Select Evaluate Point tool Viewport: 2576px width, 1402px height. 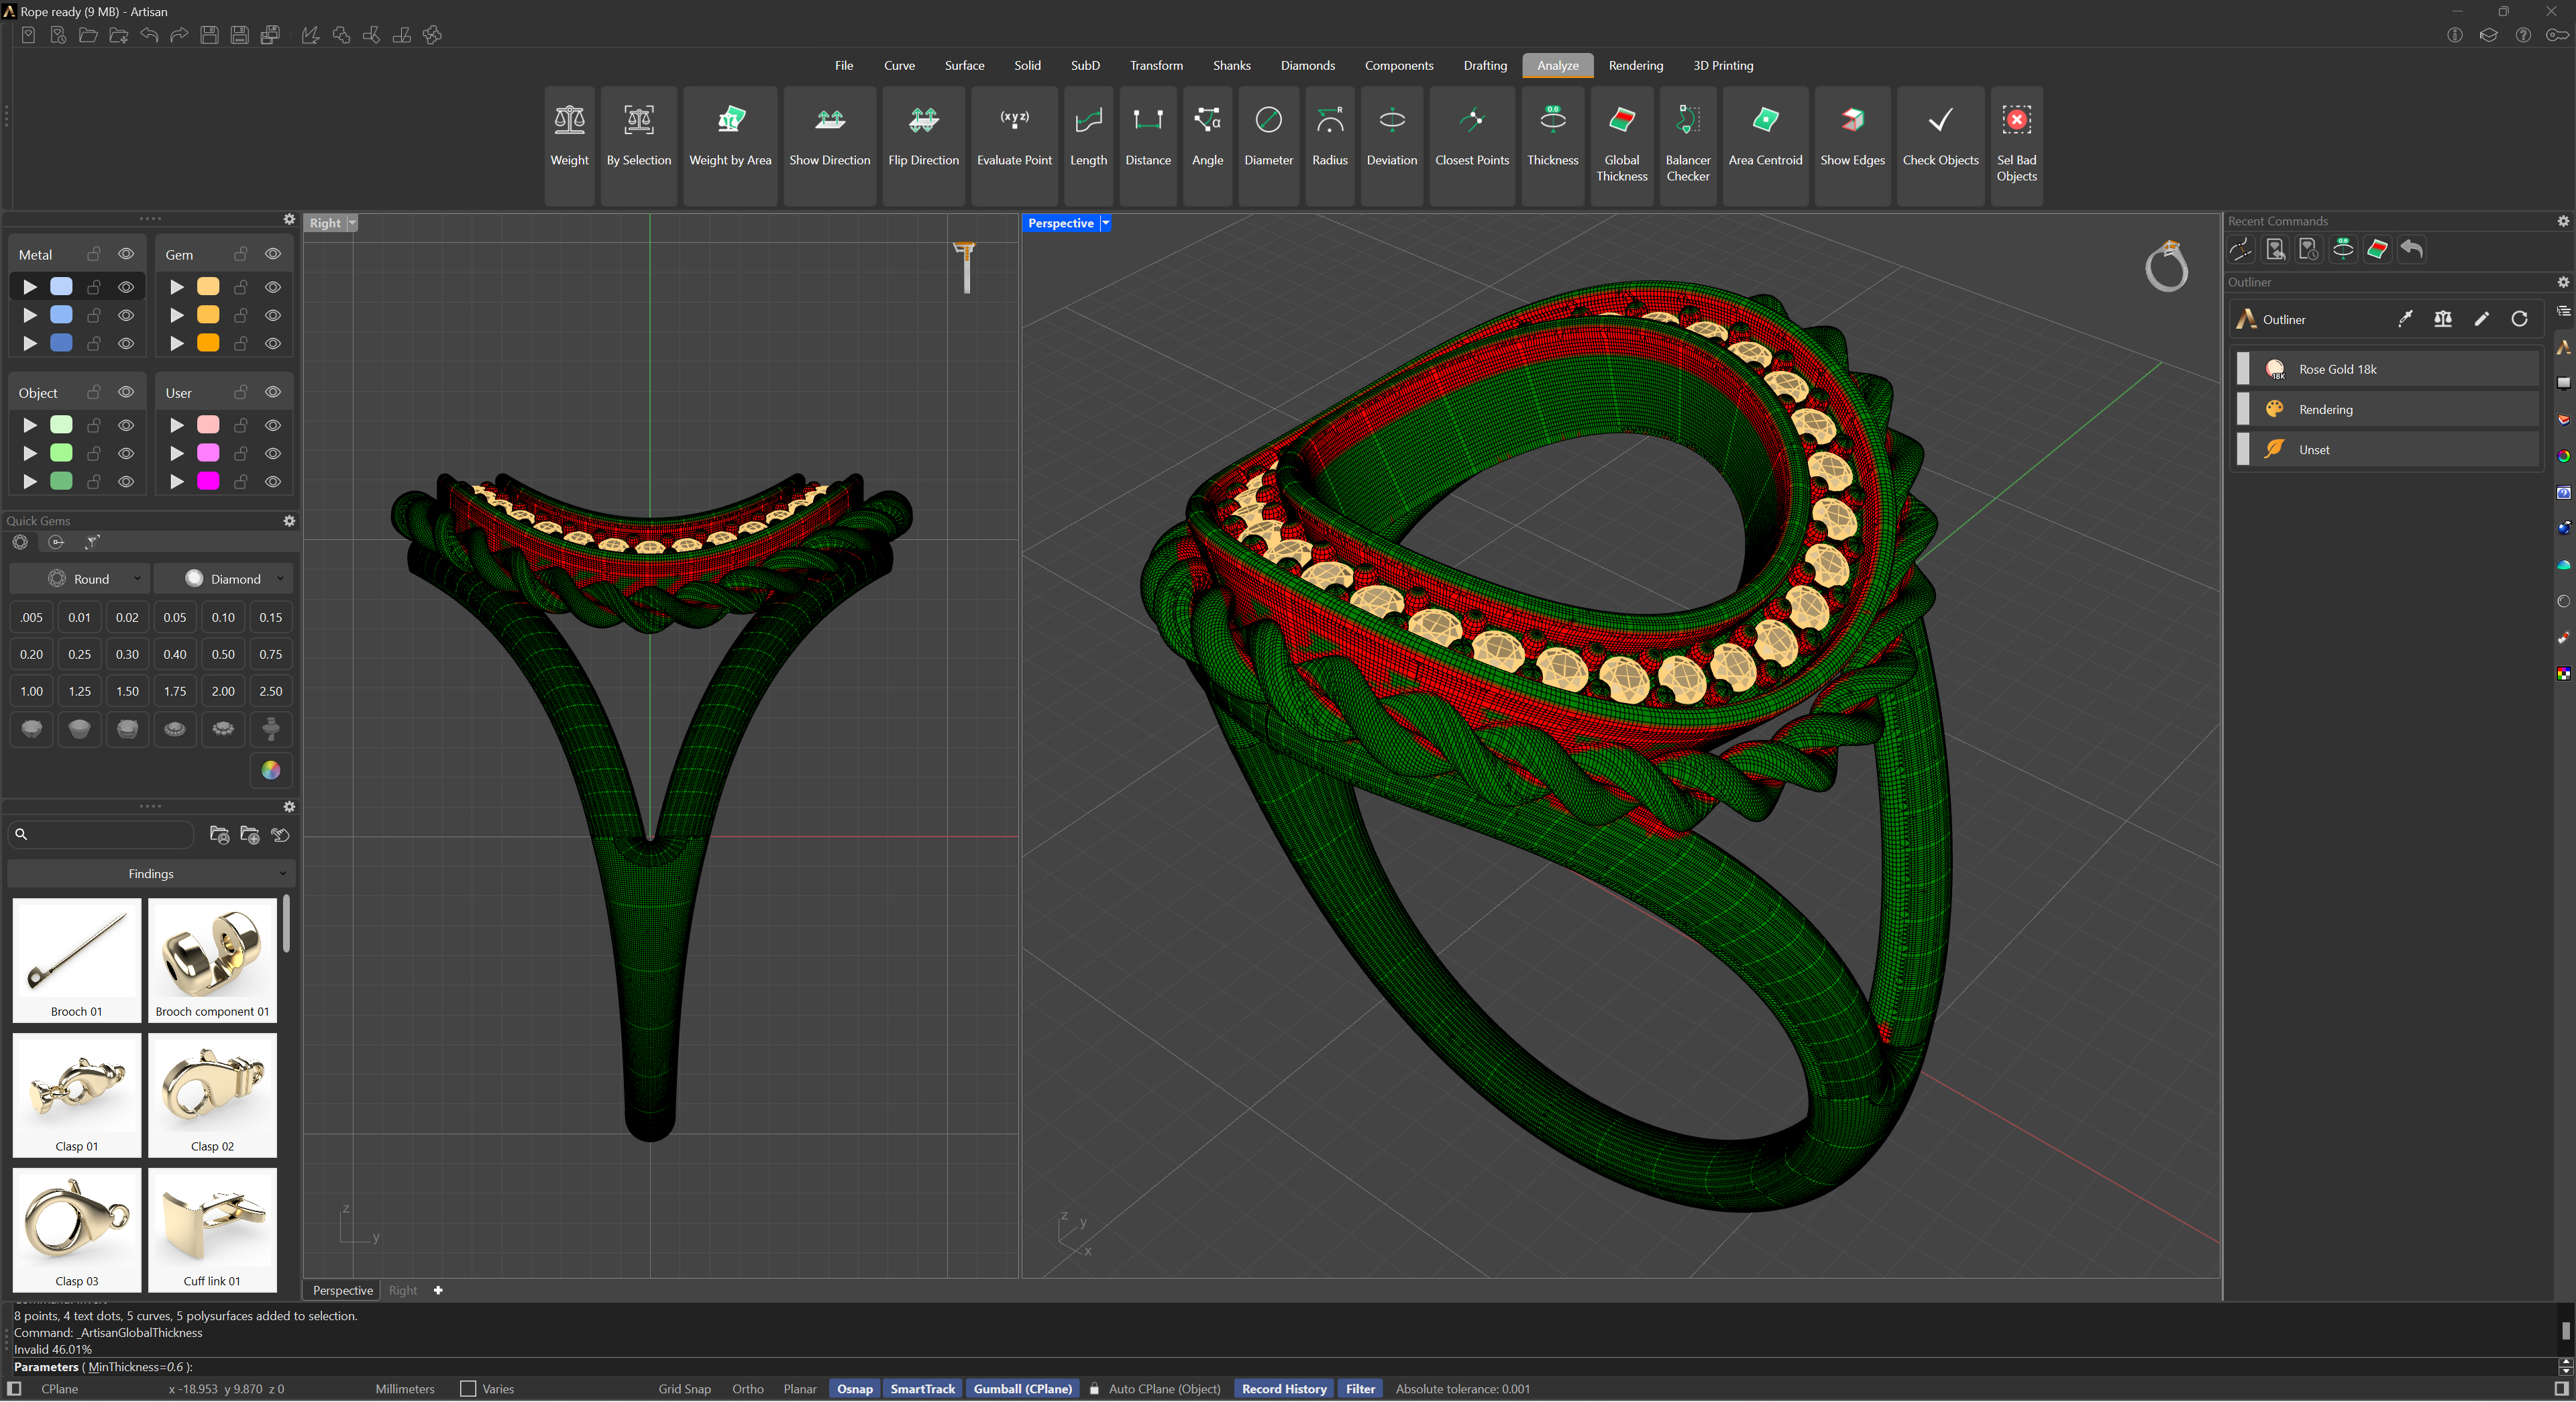coord(1014,146)
